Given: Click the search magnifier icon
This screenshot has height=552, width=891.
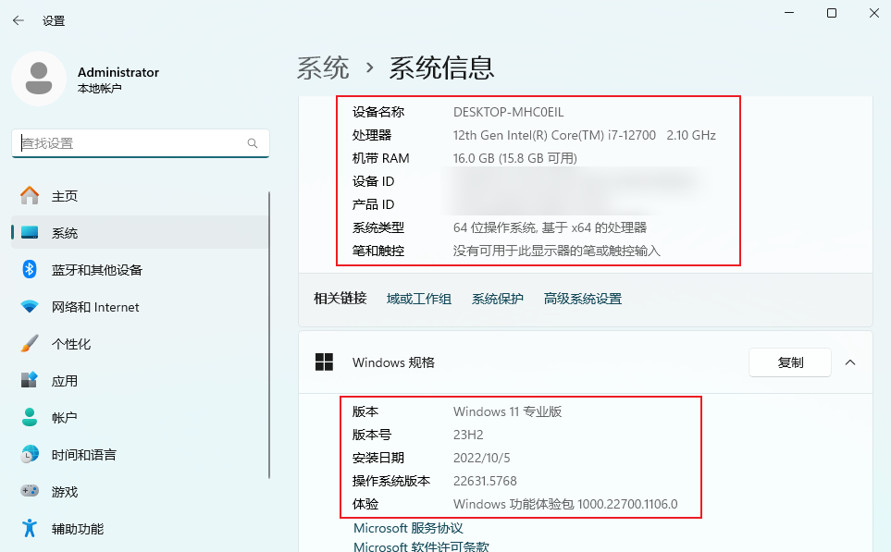Looking at the screenshot, I should coord(253,143).
